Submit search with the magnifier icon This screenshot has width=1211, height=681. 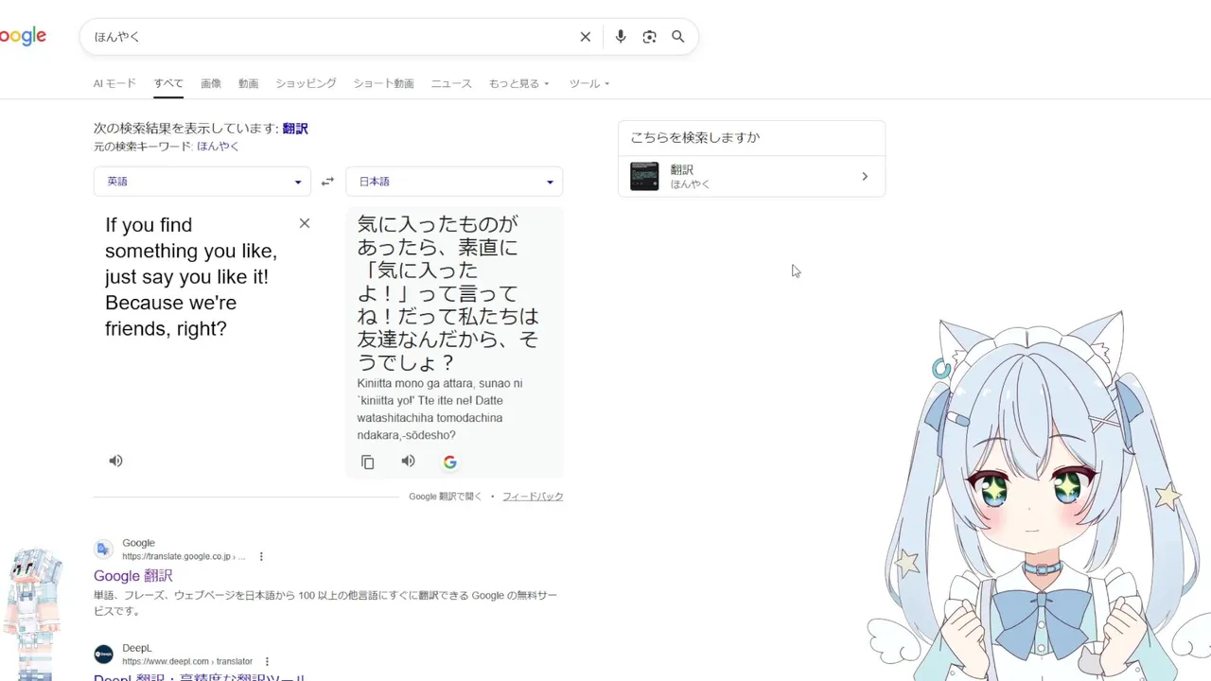678,37
